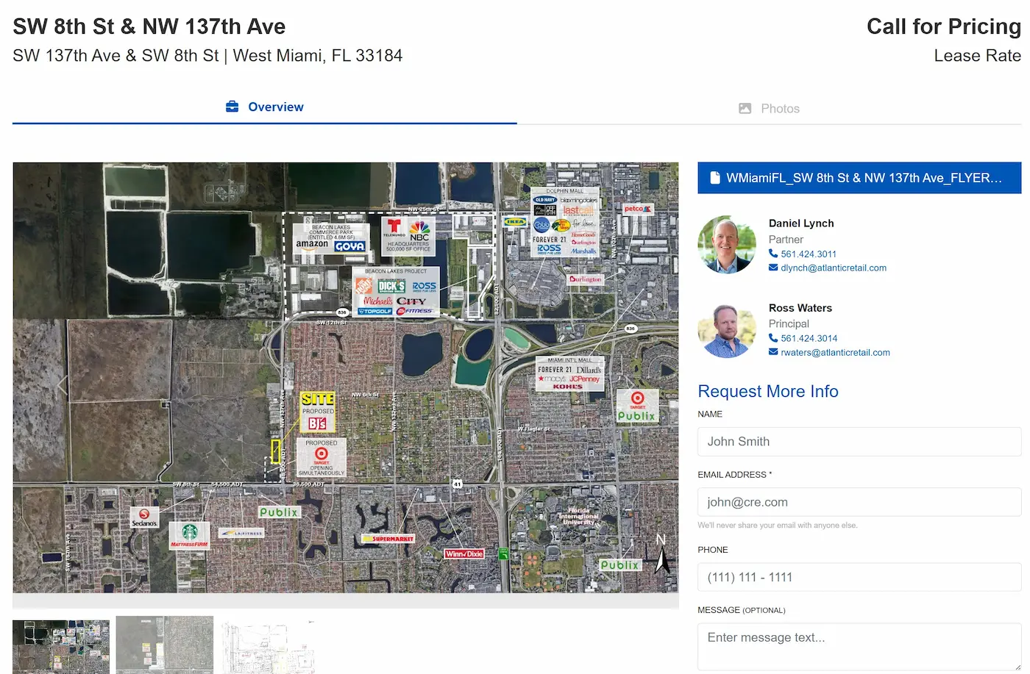This screenshot has height=674, width=1030.
Task: Click the main aerial map image
Action: (346, 378)
